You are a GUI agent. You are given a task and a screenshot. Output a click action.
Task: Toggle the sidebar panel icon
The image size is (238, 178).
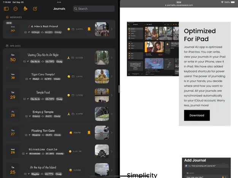[x=6, y=8]
